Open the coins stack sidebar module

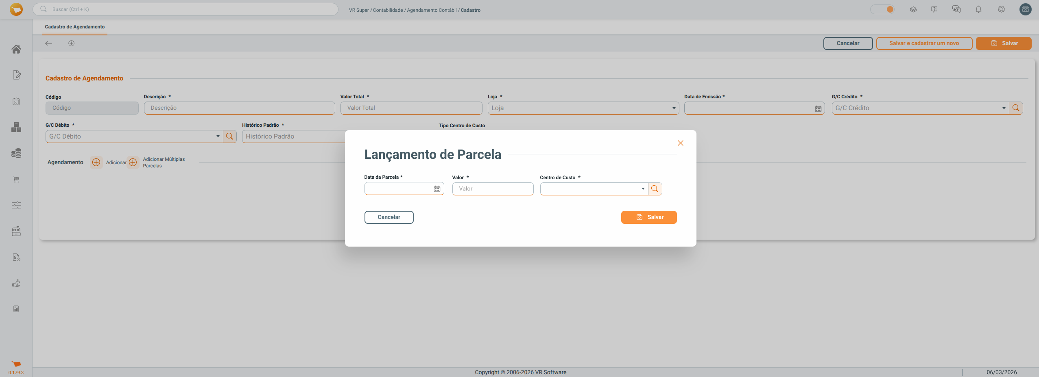pos(16,153)
